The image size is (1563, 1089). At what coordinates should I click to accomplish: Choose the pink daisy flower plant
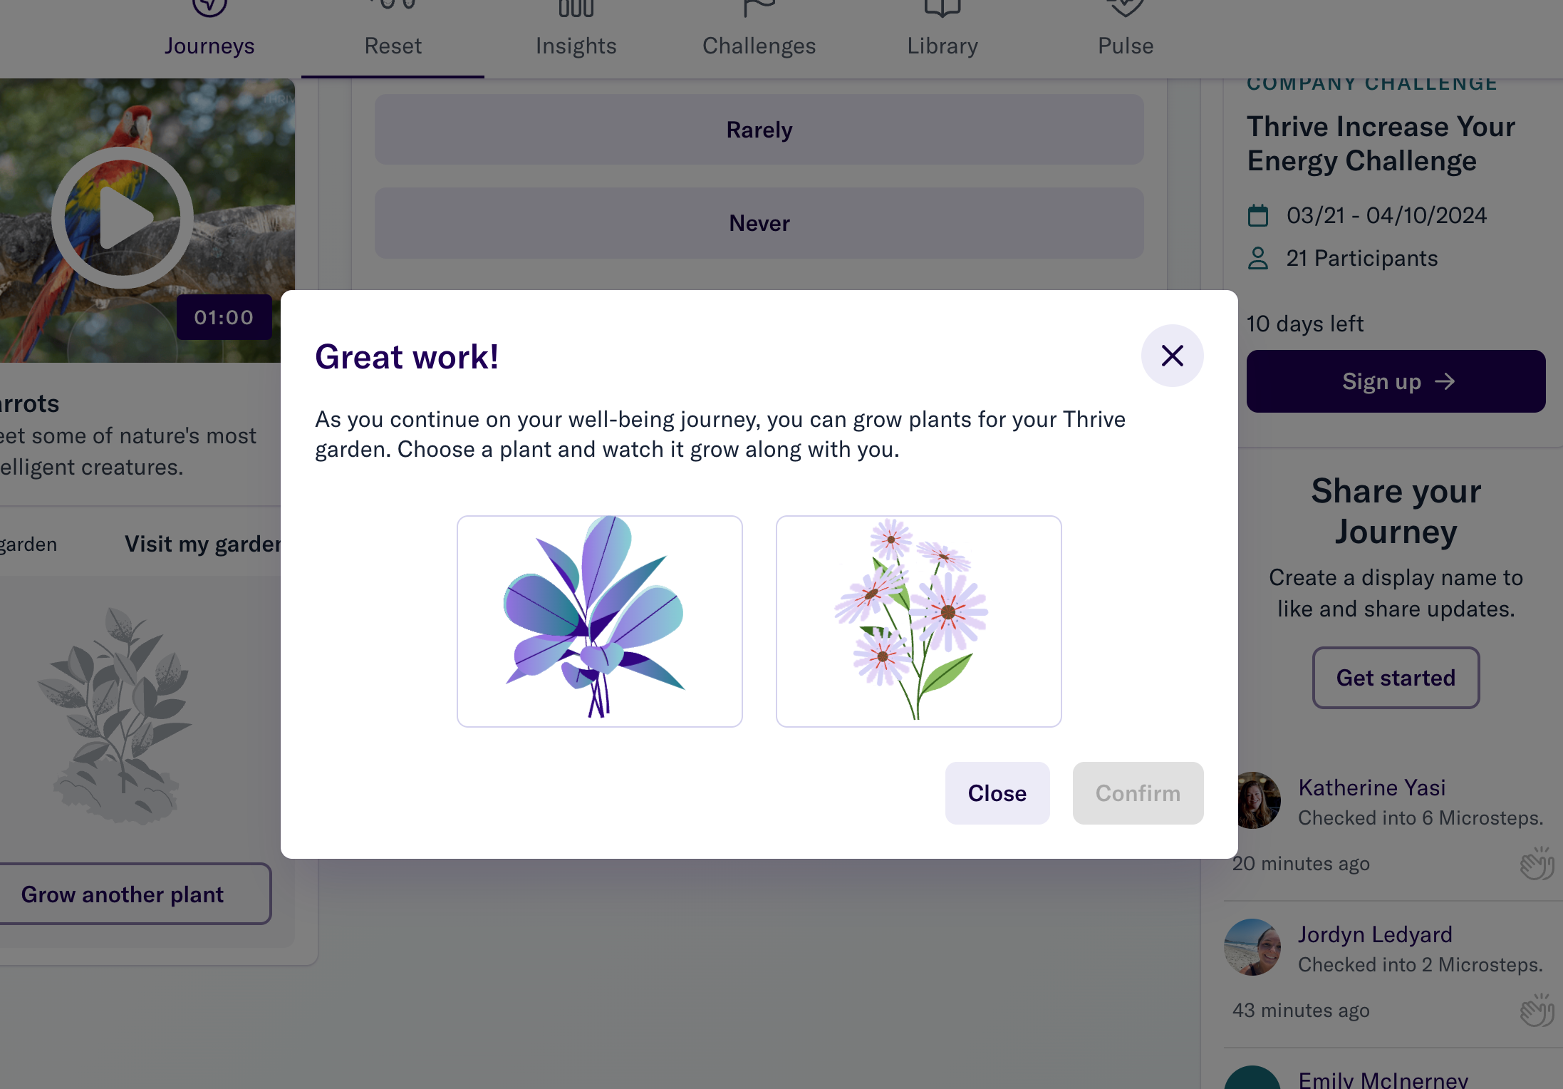(918, 621)
